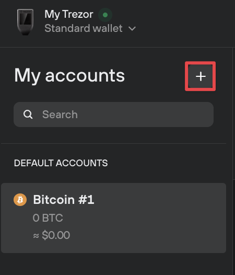Click the 0 BTC balance text

coord(48,218)
